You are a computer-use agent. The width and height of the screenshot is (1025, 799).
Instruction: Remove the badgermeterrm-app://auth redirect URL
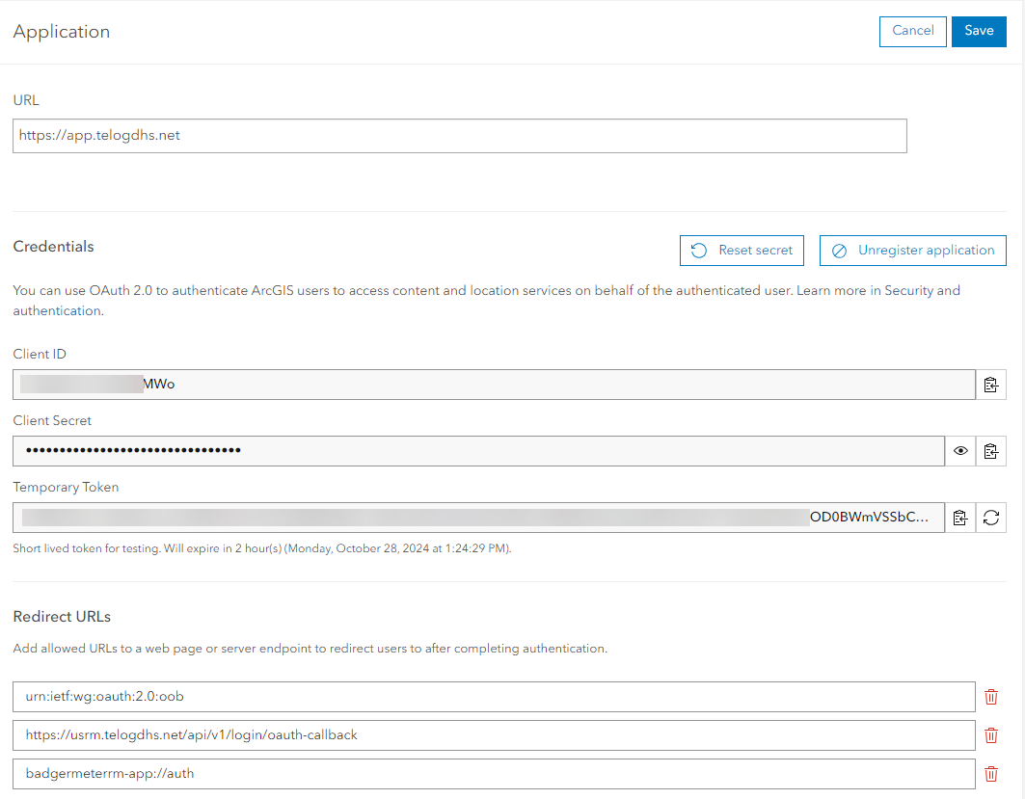[990, 773]
